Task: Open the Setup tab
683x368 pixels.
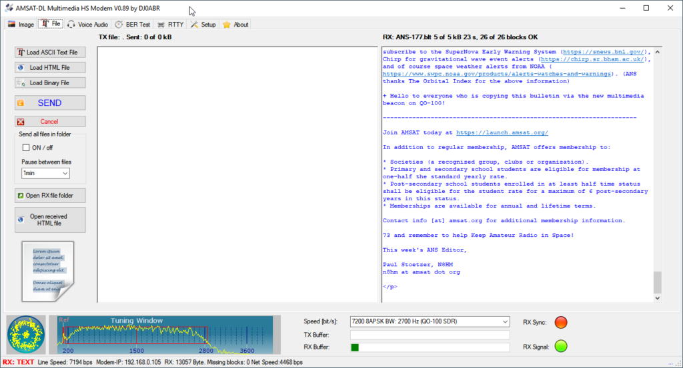Action: 203,25
